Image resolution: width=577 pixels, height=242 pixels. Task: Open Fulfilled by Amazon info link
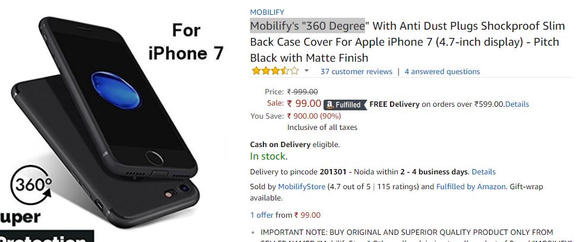point(471,187)
